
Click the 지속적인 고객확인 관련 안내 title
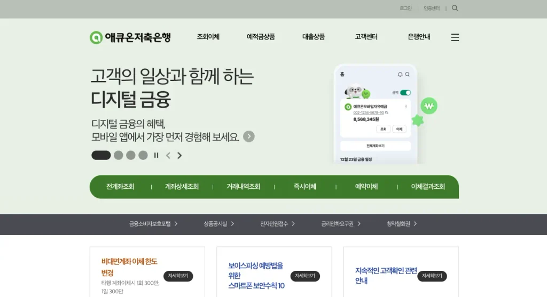click(386, 276)
